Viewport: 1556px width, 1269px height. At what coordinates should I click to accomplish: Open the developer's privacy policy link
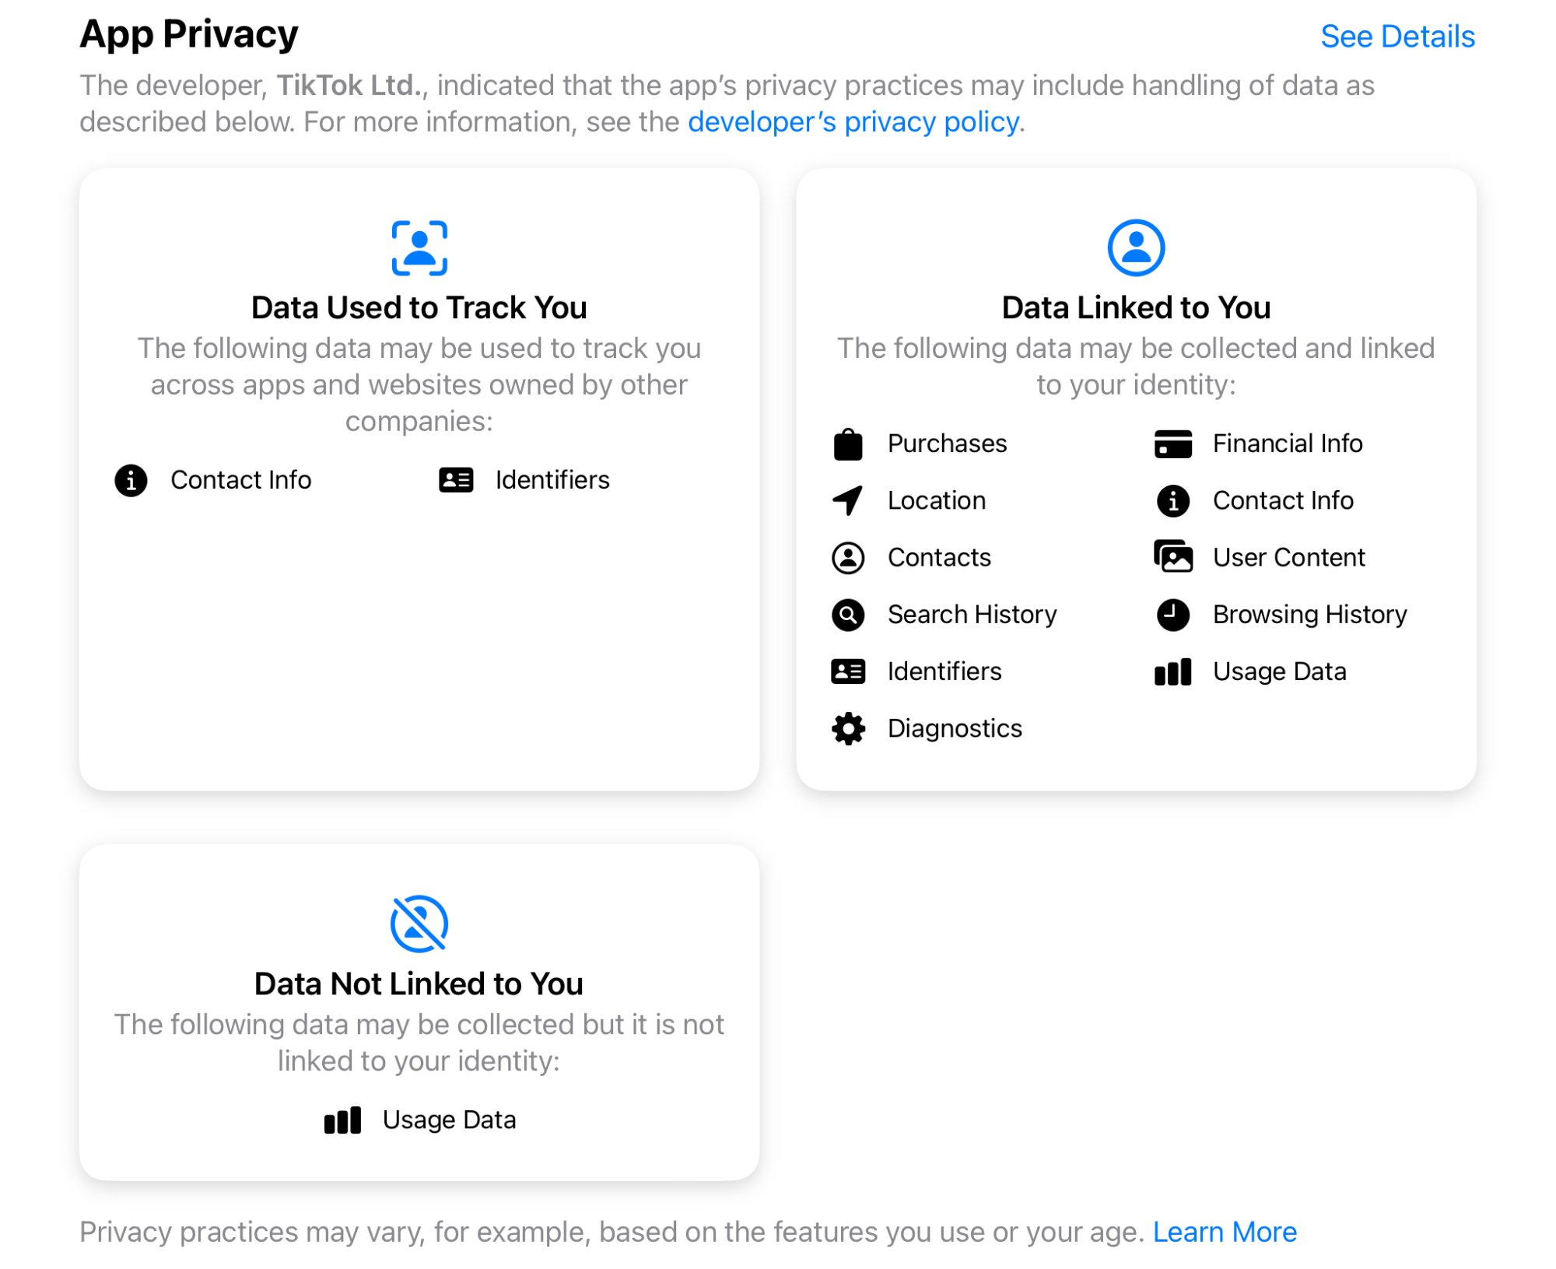click(x=853, y=122)
